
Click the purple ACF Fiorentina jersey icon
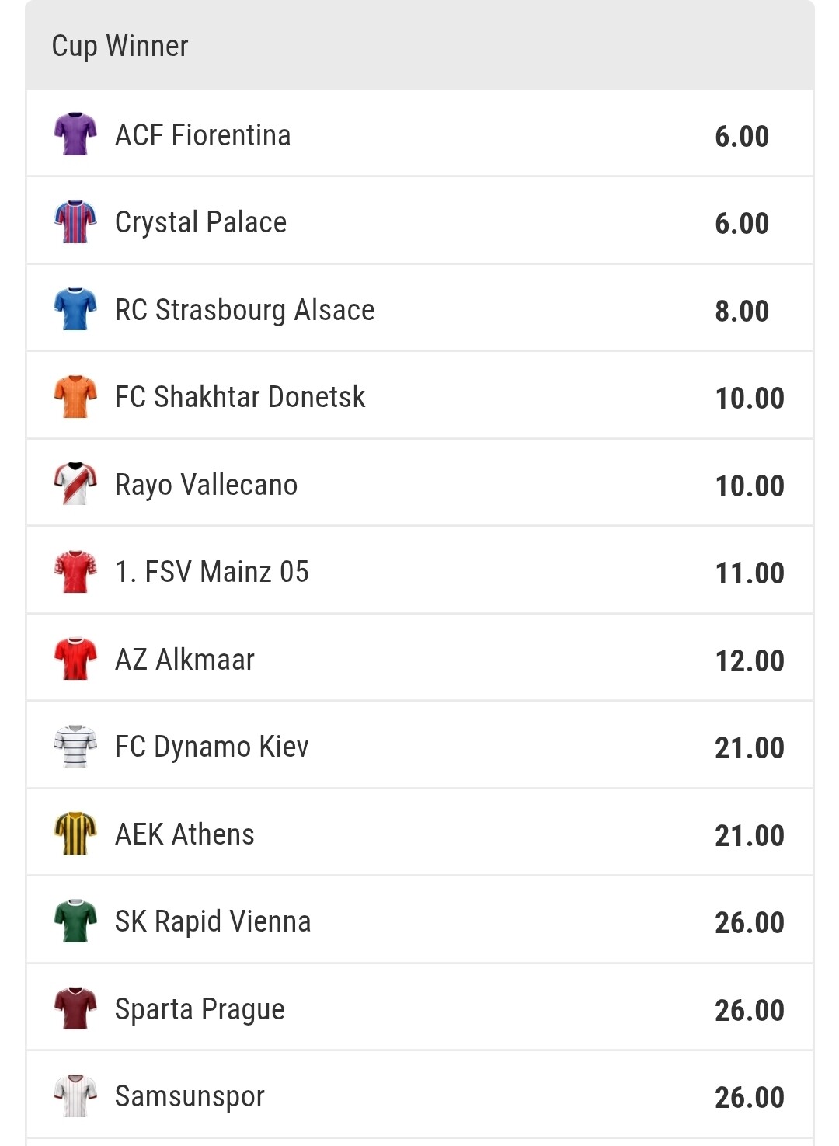[x=75, y=134]
